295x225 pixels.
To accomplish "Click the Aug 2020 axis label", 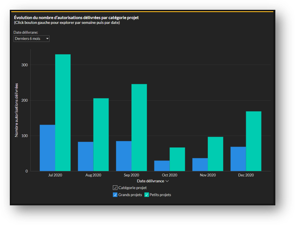I will pyautogui.click(x=93, y=175).
